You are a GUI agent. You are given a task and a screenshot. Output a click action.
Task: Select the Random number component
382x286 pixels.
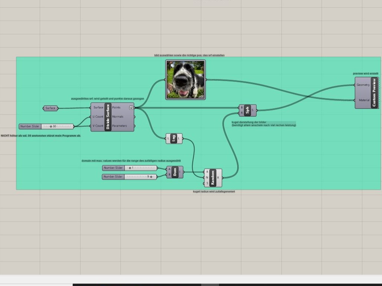pos(212,178)
